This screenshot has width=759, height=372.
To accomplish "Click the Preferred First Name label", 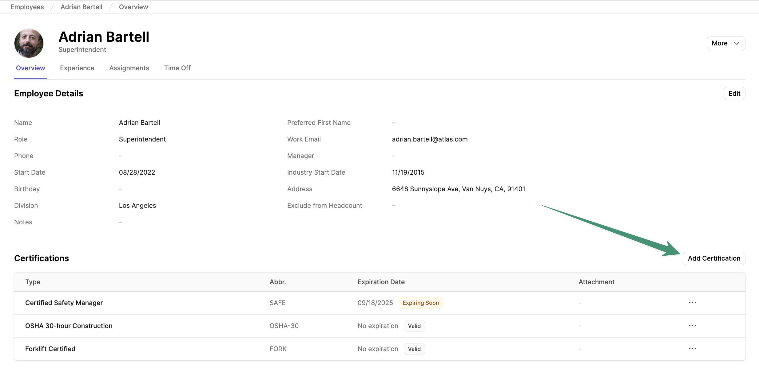I will point(319,123).
